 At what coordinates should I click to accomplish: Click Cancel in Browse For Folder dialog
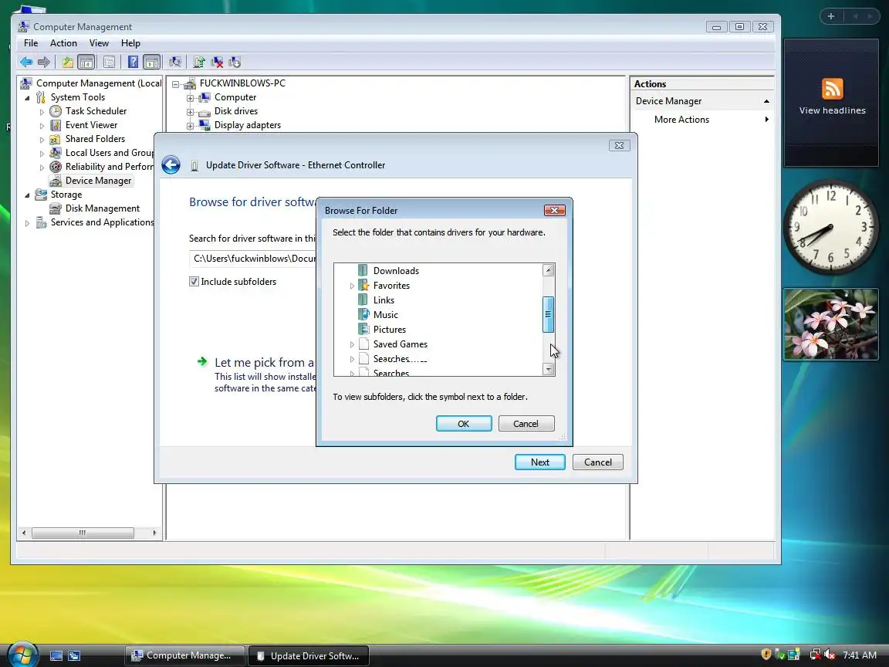coord(526,424)
